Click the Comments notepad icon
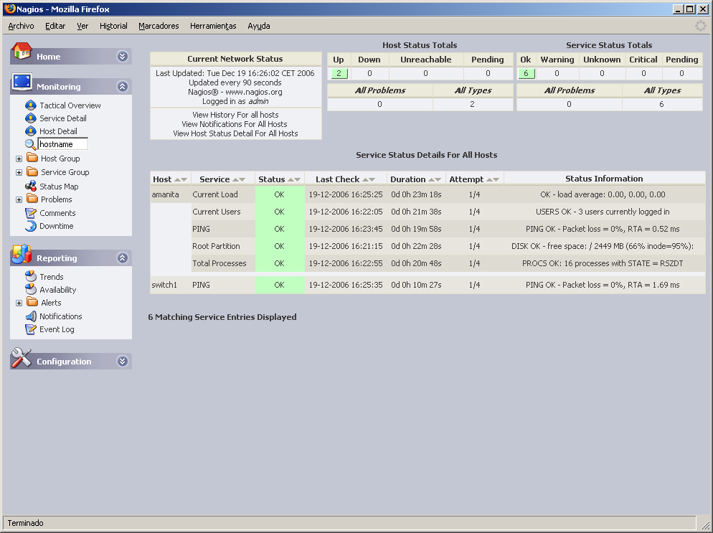Screen dimensions: 713x533 pyautogui.click(x=30, y=213)
